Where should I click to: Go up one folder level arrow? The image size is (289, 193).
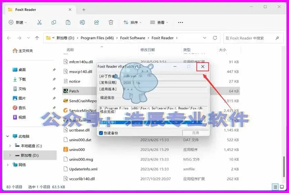click(x=37, y=38)
